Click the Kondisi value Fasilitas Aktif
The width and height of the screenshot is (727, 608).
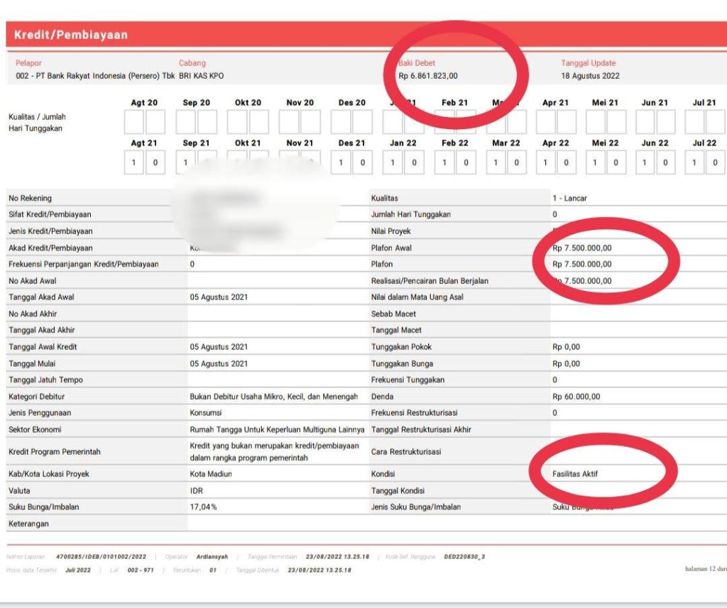(577, 473)
